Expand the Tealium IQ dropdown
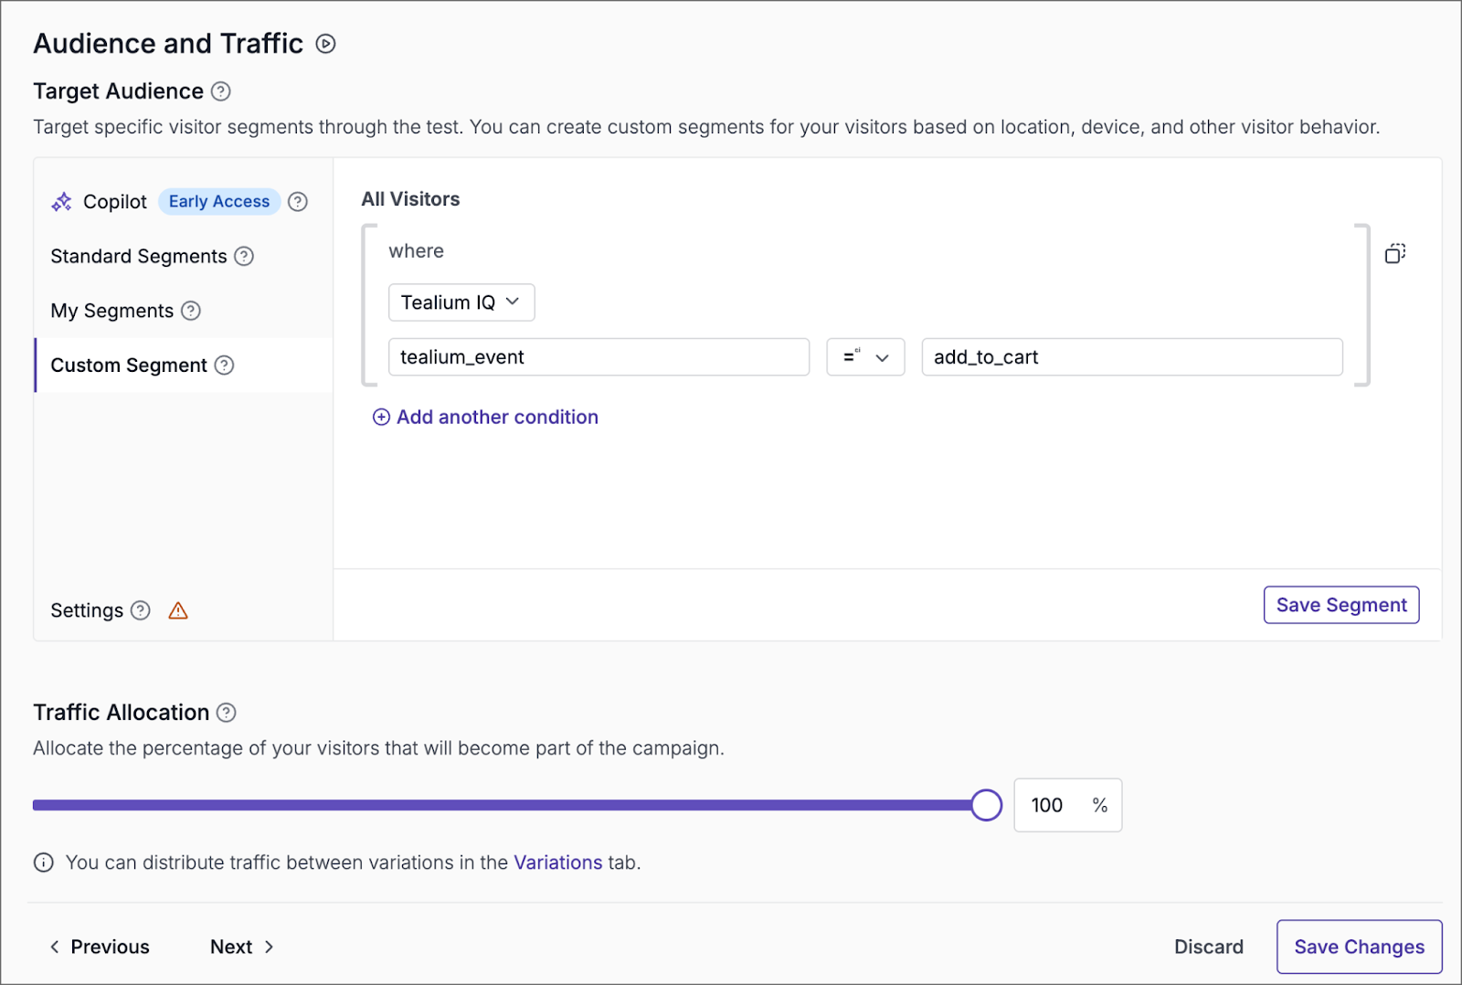The height and width of the screenshot is (985, 1462). pyautogui.click(x=461, y=302)
